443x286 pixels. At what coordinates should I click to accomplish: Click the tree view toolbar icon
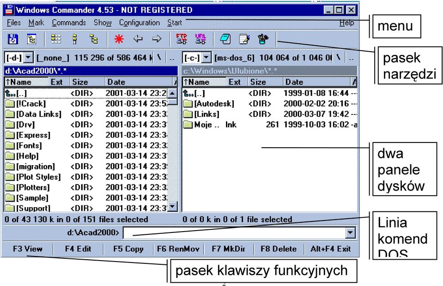point(93,39)
